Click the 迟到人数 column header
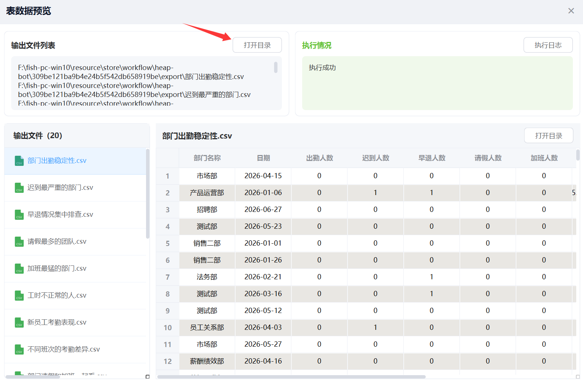This screenshot has width=583, height=383. coord(376,158)
